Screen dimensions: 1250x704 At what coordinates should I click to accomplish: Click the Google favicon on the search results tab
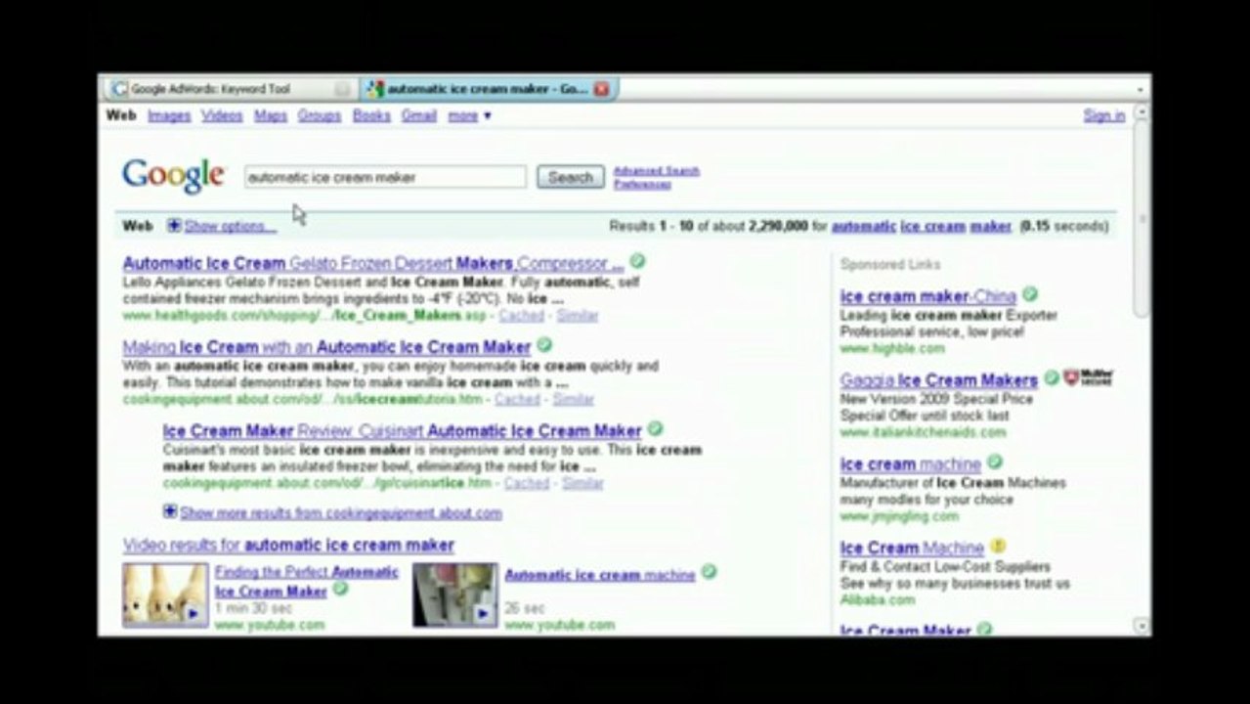coord(374,89)
